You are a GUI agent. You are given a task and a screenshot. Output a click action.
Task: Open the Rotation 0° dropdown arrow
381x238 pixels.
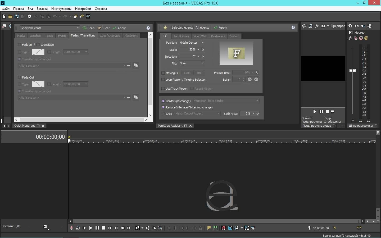(x=198, y=56)
